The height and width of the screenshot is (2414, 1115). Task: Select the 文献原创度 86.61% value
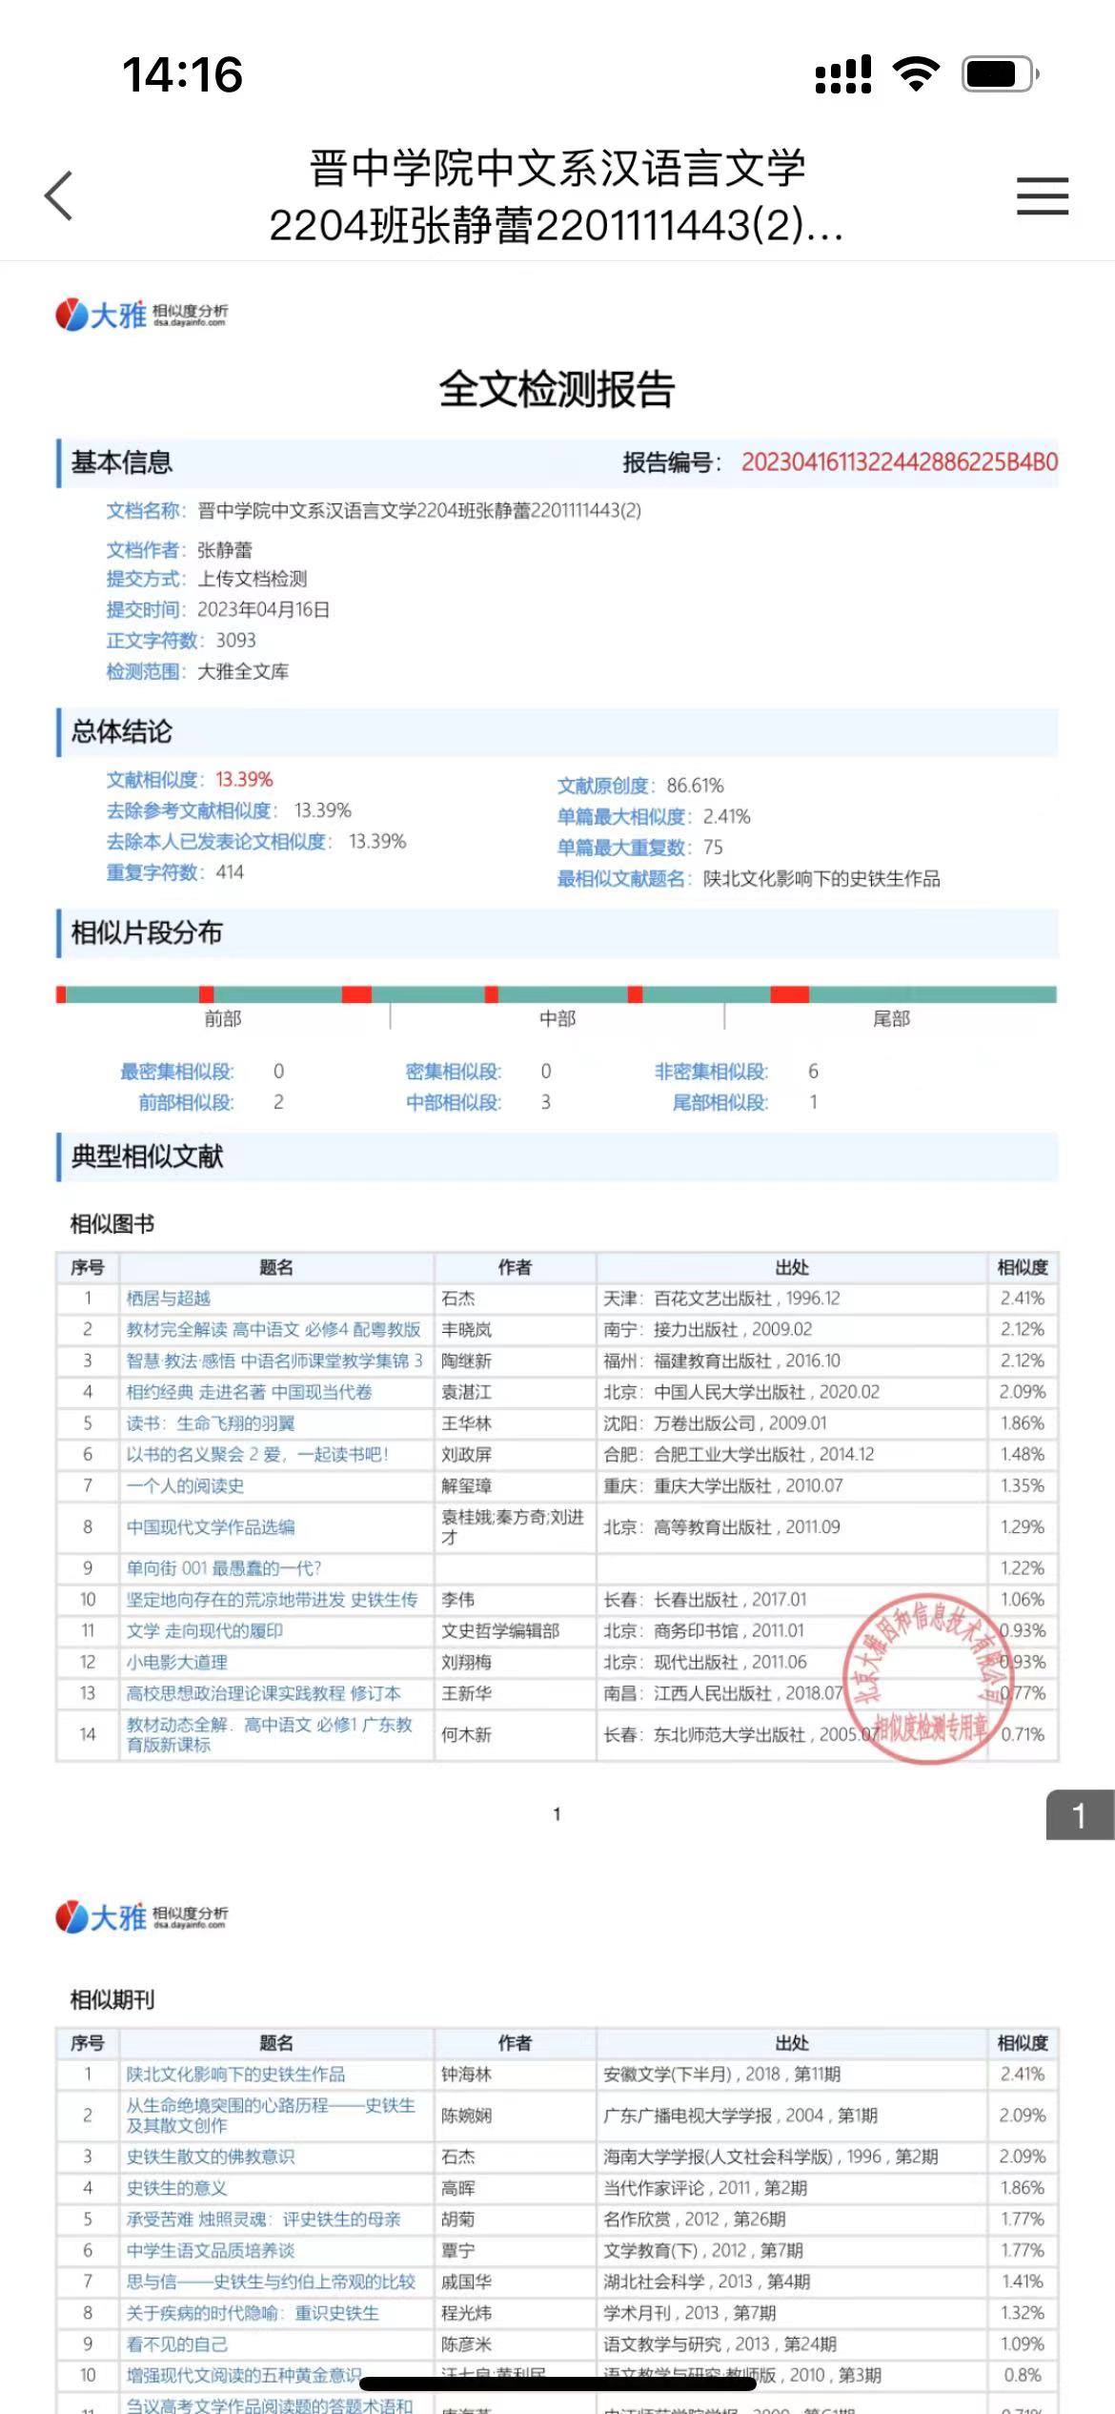(x=696, y=786)
